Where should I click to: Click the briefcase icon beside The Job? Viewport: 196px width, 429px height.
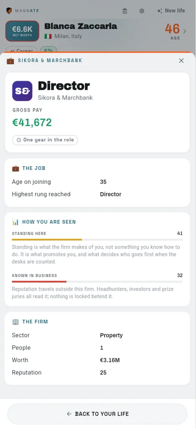15,169
